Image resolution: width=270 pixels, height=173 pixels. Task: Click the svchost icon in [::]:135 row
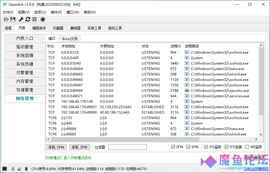187,118
